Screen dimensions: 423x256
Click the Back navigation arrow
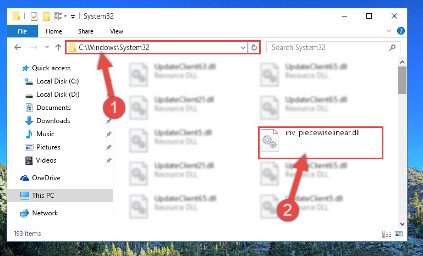[x=18, y=47]
